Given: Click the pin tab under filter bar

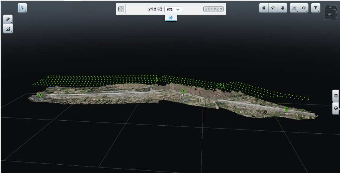Looking at the screenshot, I should coord(171,18).
